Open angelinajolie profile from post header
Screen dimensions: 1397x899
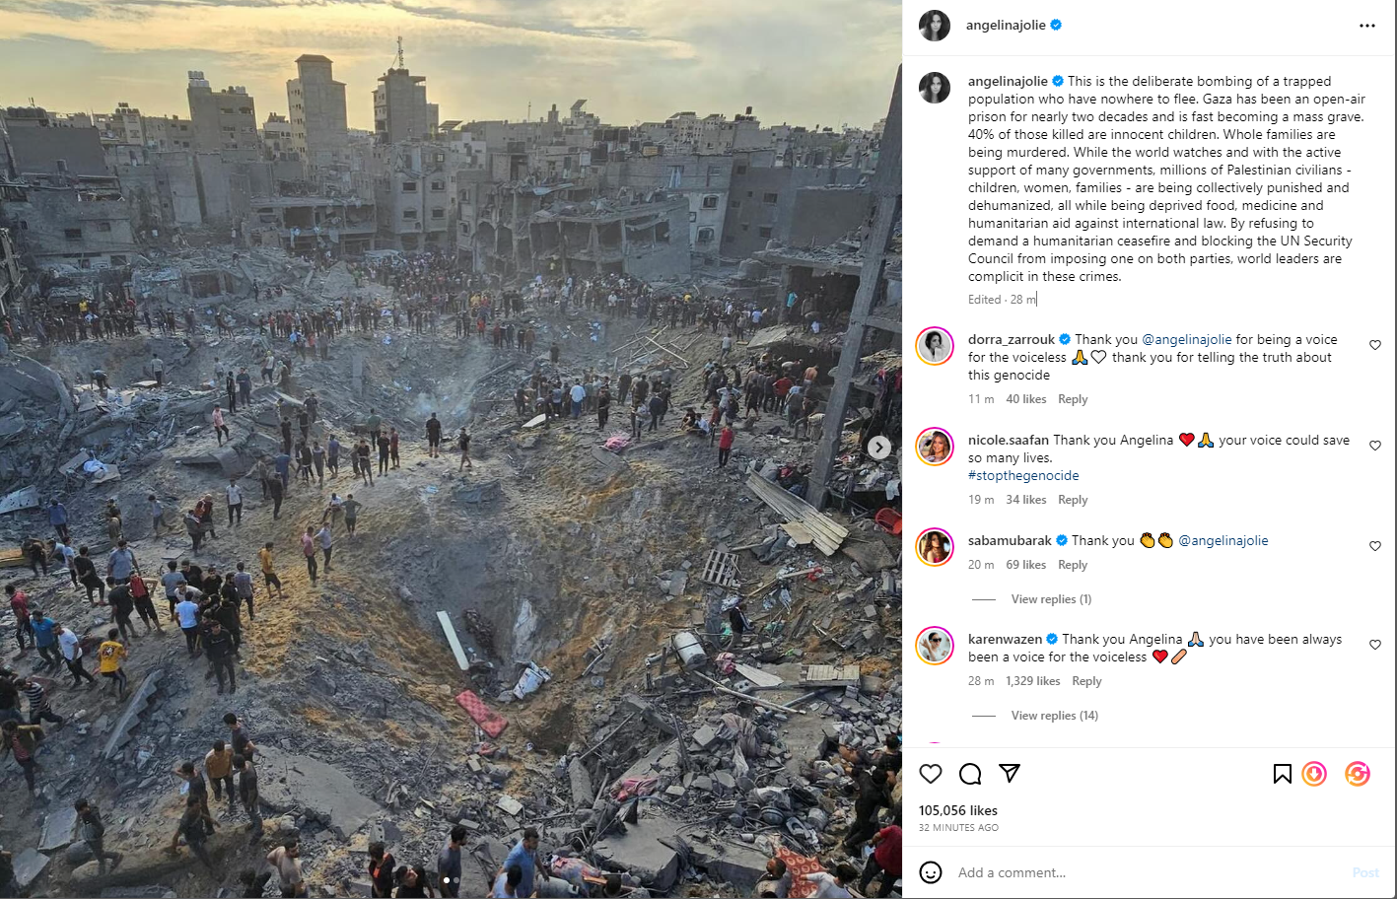[1006, 26]
